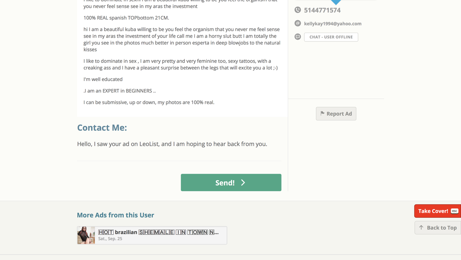Click the phone icon beside the number

[298, 10]
